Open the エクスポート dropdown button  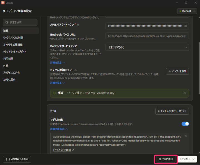(187, 159)
